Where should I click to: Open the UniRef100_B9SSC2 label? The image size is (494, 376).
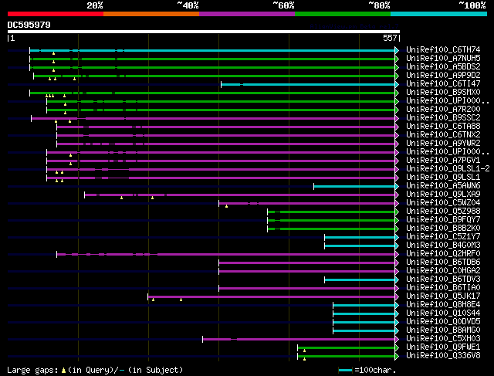(x=443, y=118)
